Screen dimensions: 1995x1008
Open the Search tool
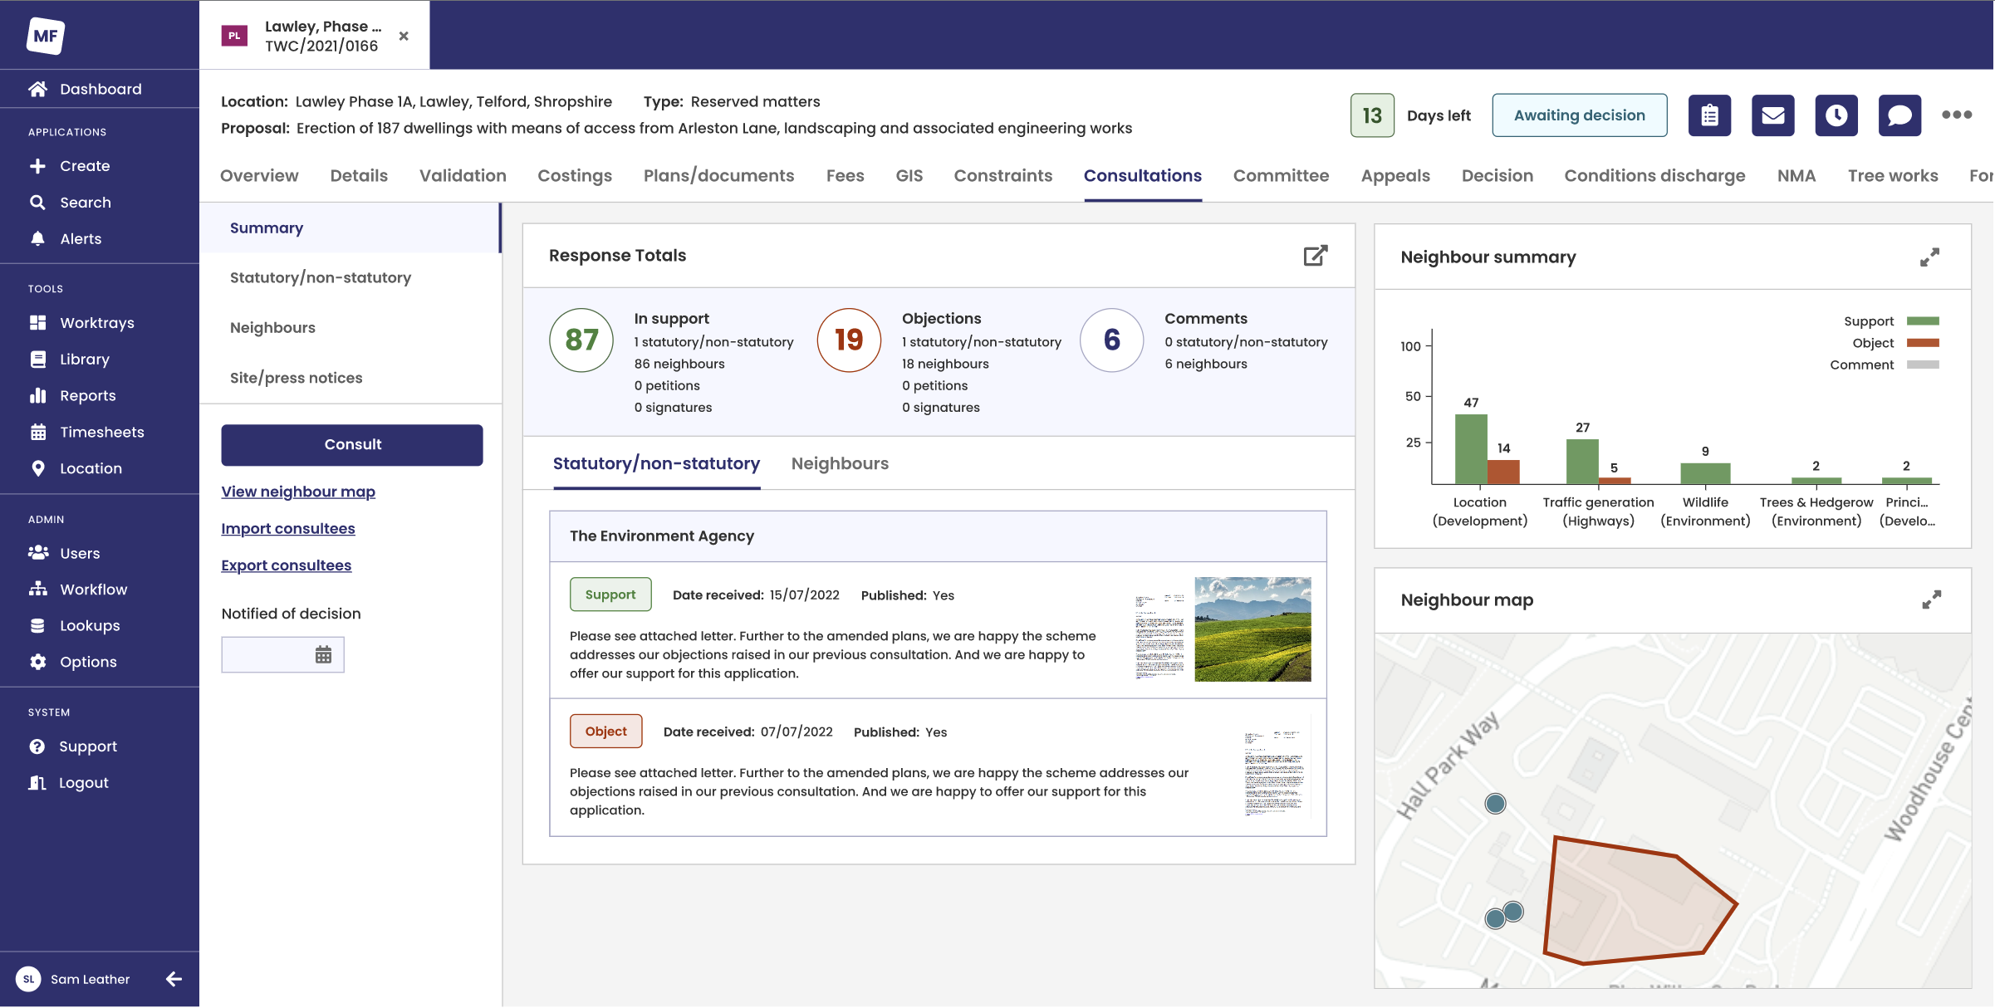[x=86, y=202]
